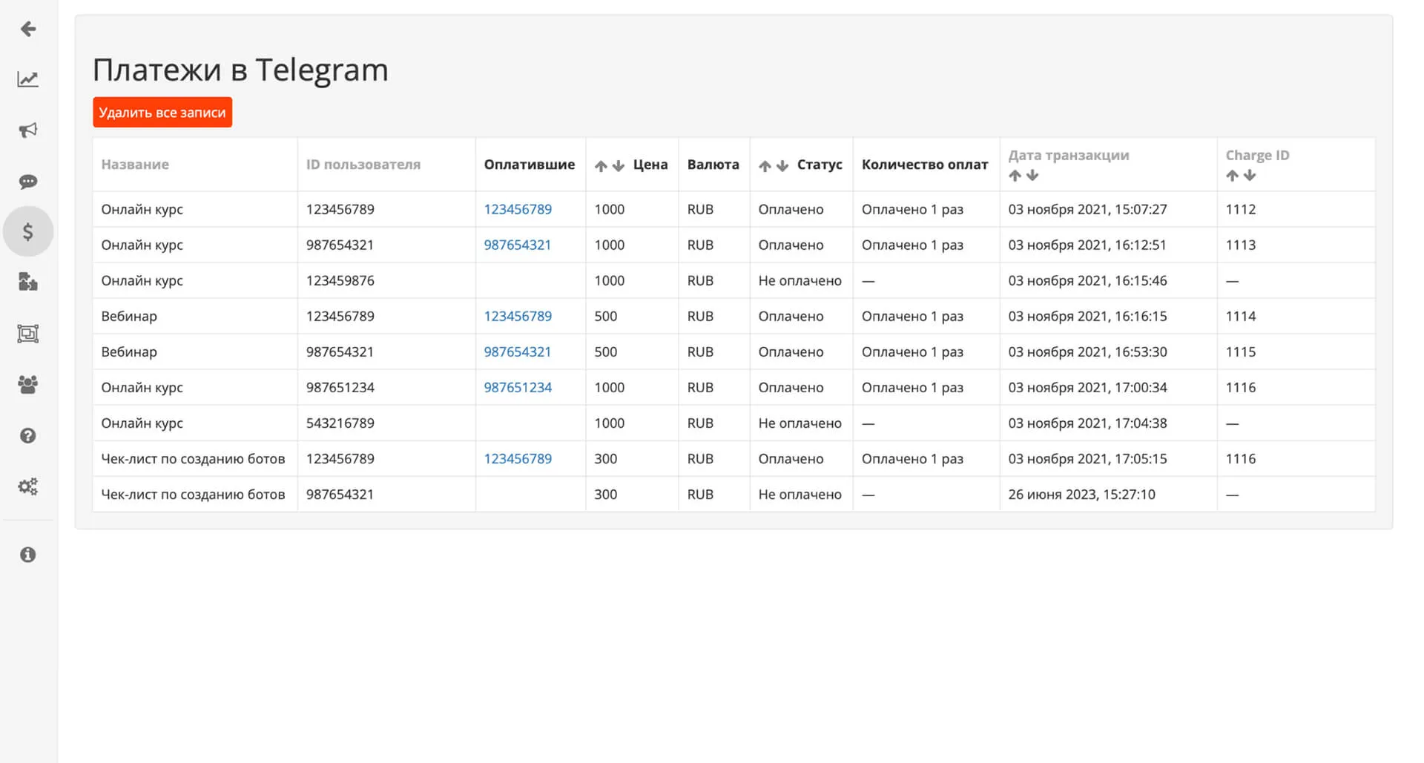The image size is (1424, 763).
Task: Sort Charge ID descending with down arrow
Action: coord(1250,176)
